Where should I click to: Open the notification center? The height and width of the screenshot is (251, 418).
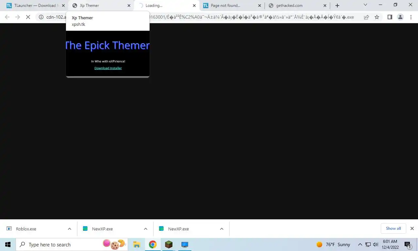tap(408, 244)
